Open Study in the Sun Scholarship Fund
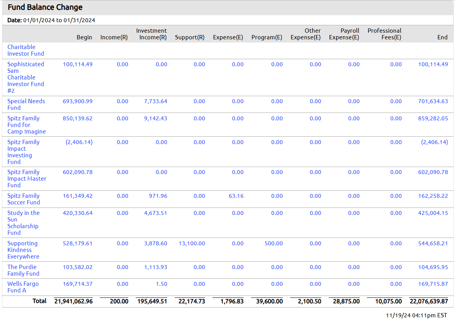Image resolution: width=455 pixels, height=322 pixels. (23, 223)
